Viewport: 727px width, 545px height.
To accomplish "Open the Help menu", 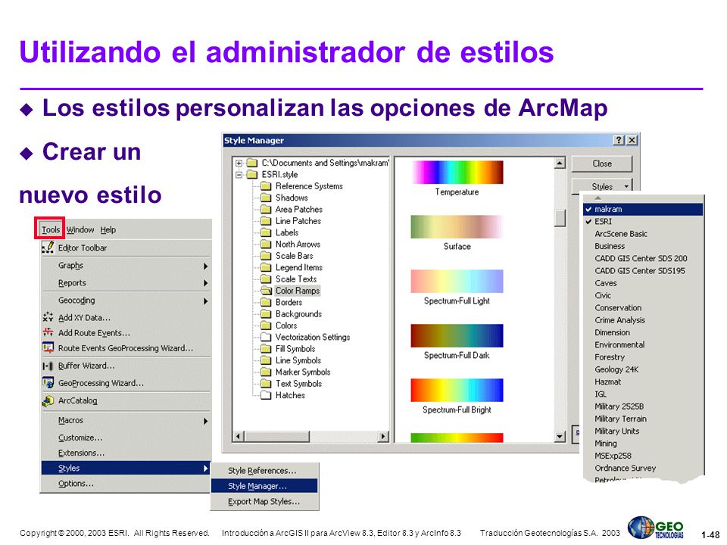I will (108, 229).
